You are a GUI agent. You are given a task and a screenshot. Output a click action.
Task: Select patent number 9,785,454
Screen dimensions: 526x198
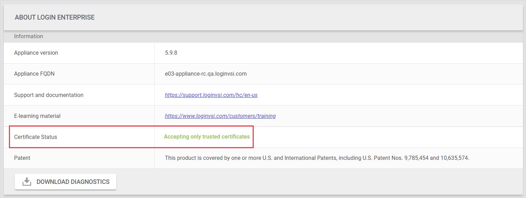[416, 158]
